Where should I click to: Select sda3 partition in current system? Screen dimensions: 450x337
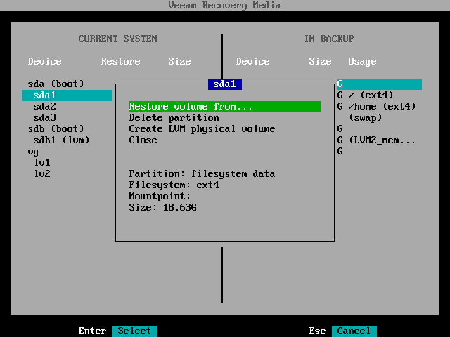coord(44,117)
